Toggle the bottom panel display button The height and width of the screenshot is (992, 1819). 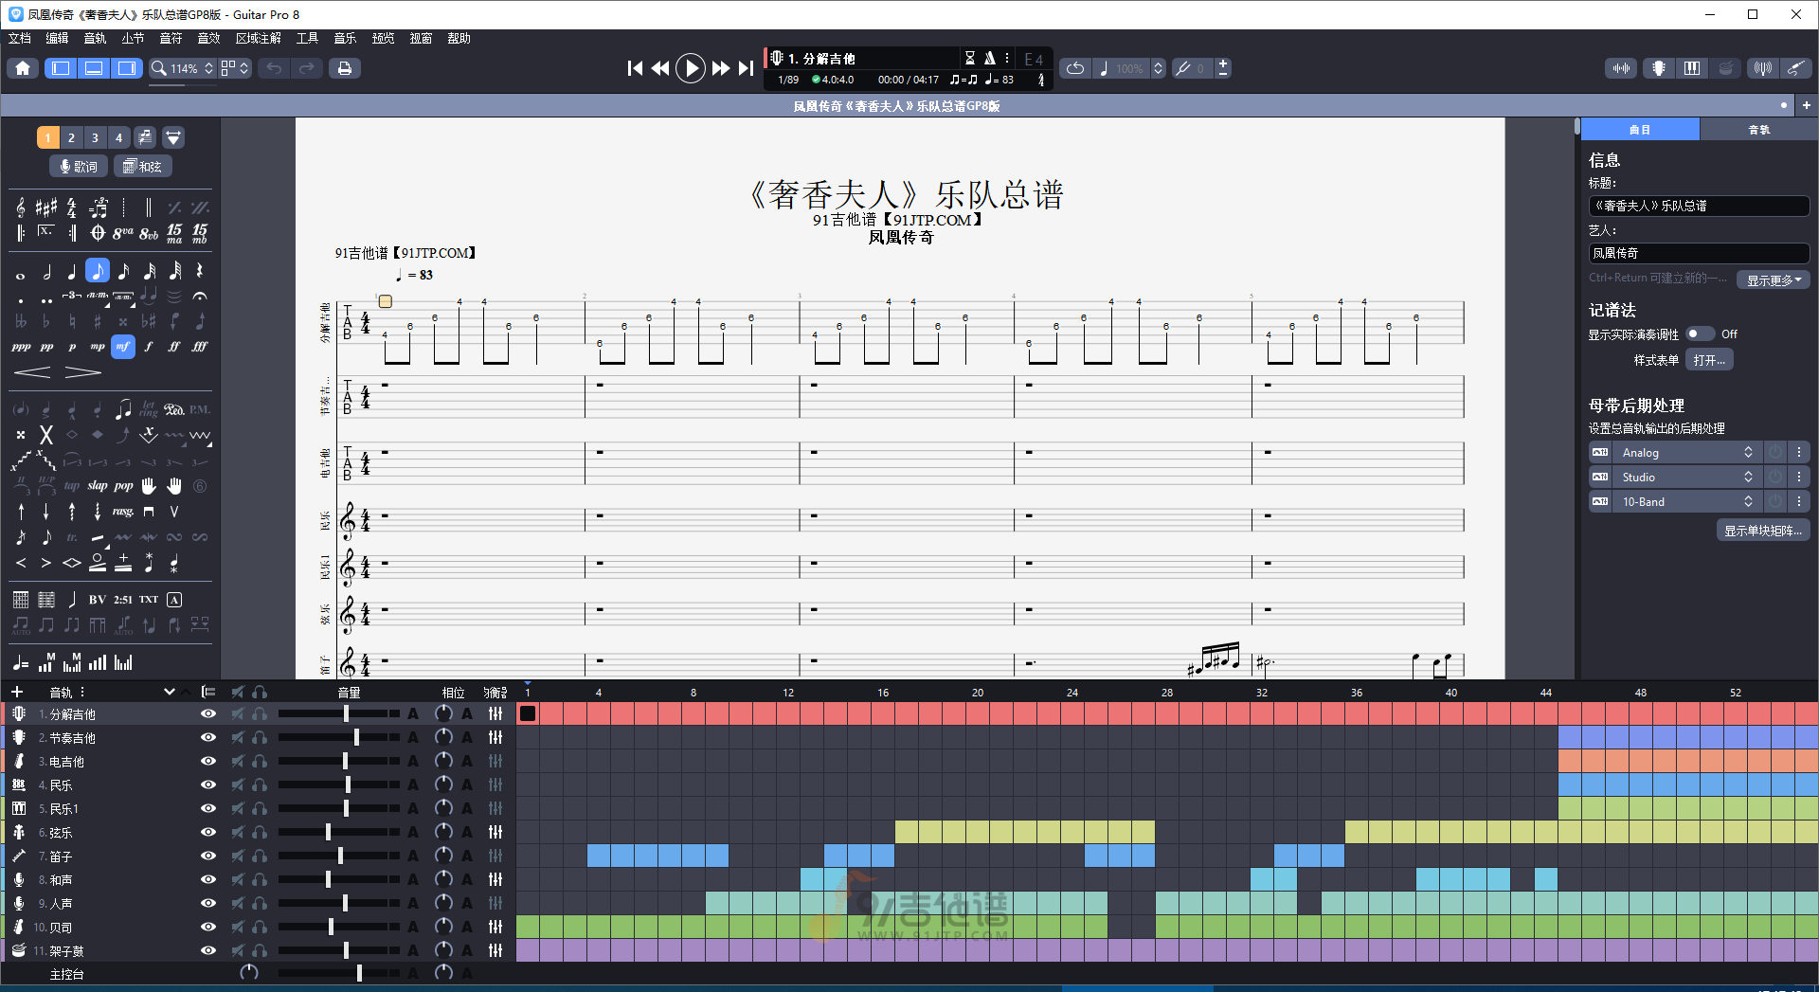coord(94,68)
